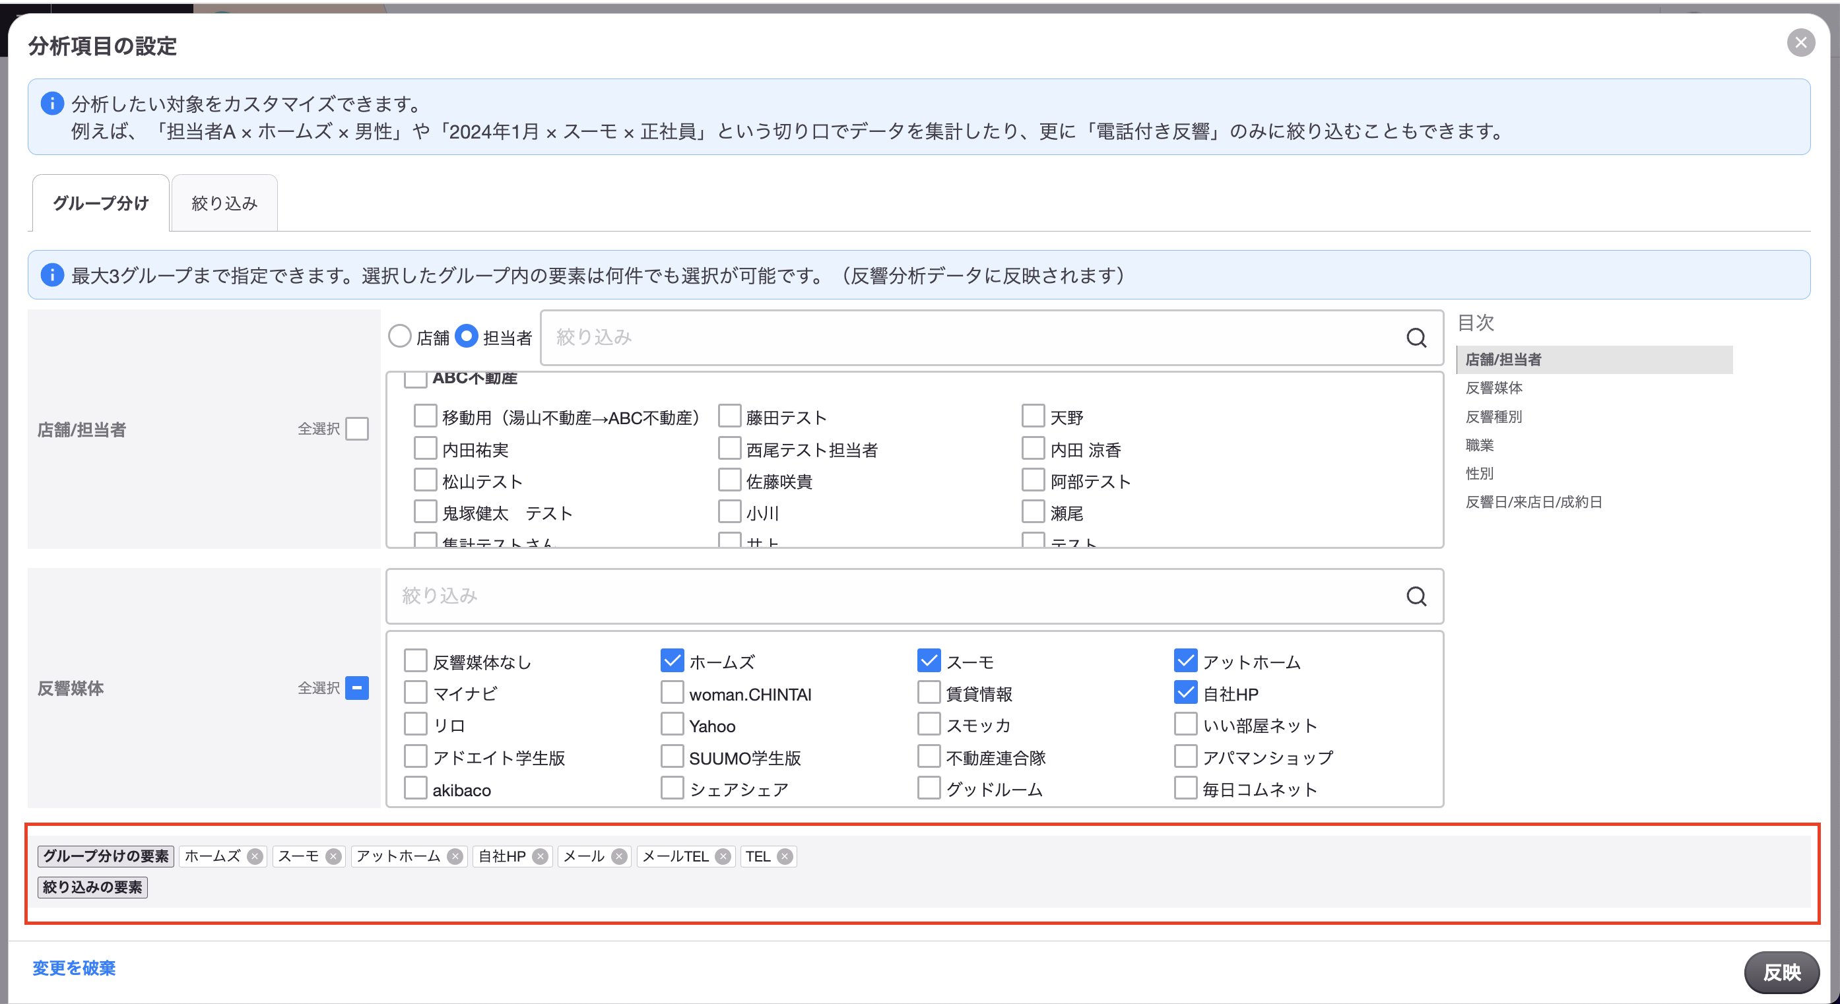Screen dimensions: 1840x1004
Task: Check 西尾テスト担当者 checkbox
Action: click(x=729, y=449)
